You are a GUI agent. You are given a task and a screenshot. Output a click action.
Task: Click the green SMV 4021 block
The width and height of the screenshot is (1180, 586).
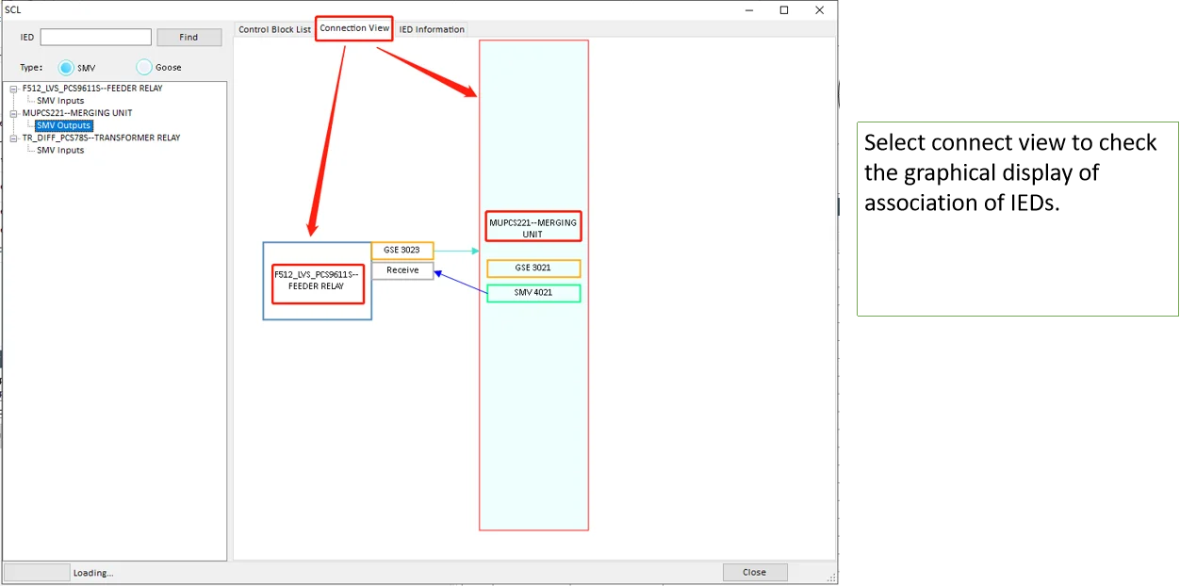533,293
